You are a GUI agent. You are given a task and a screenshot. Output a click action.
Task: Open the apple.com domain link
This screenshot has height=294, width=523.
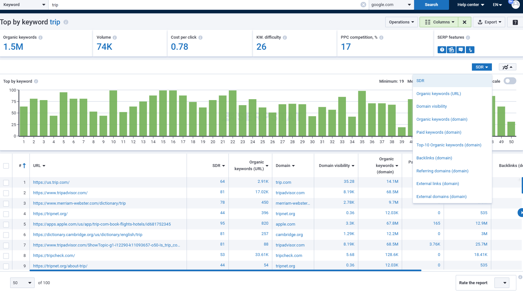click(x=285, y=224)
